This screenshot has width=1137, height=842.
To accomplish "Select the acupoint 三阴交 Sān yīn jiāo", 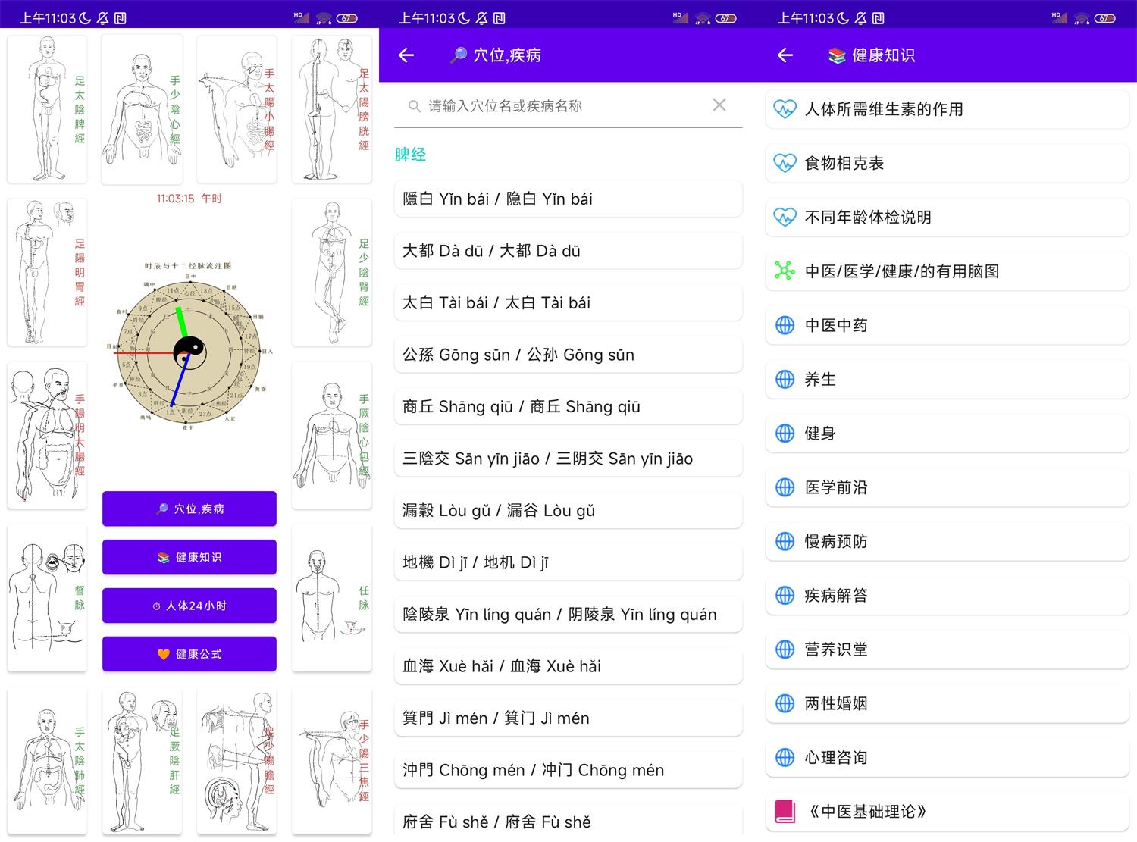I will click(x=568, y=458).
